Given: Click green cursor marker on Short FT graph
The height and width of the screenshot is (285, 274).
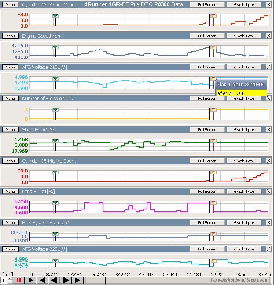Looking at the screenshot, I should (x=55, y=141).
